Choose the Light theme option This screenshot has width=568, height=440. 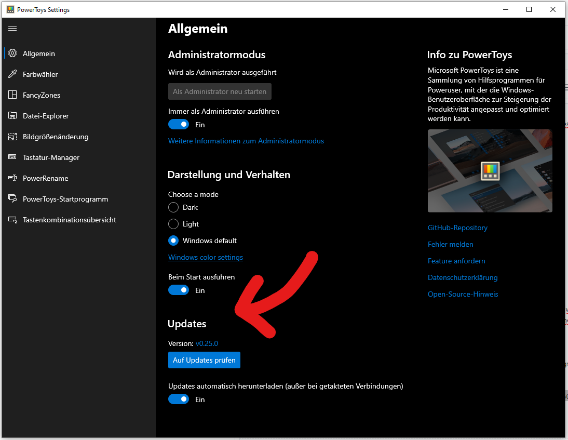coord(173,224)
